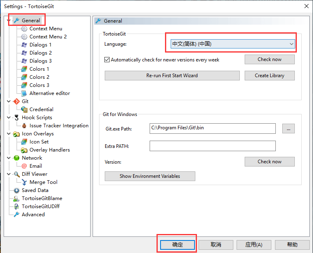Open Merge Tool settings page

point(43,182)
